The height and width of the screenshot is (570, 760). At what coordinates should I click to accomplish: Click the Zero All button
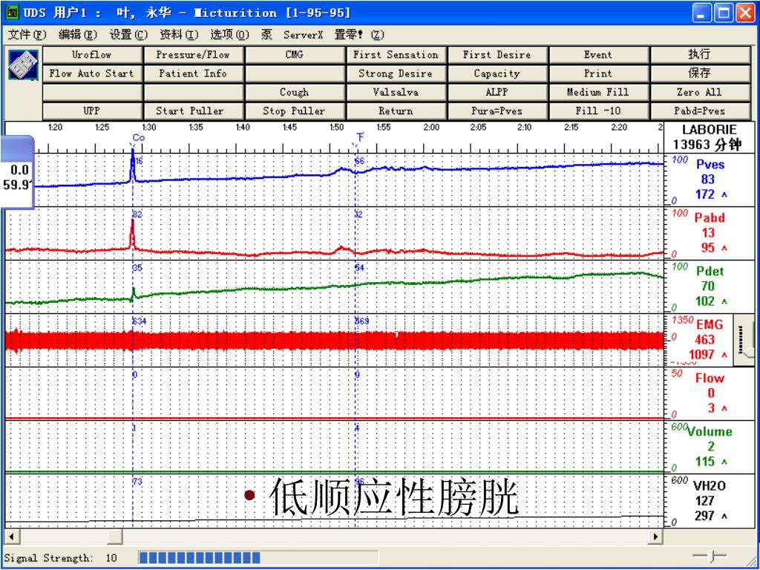pyautogui.click(x=701, y=92)
